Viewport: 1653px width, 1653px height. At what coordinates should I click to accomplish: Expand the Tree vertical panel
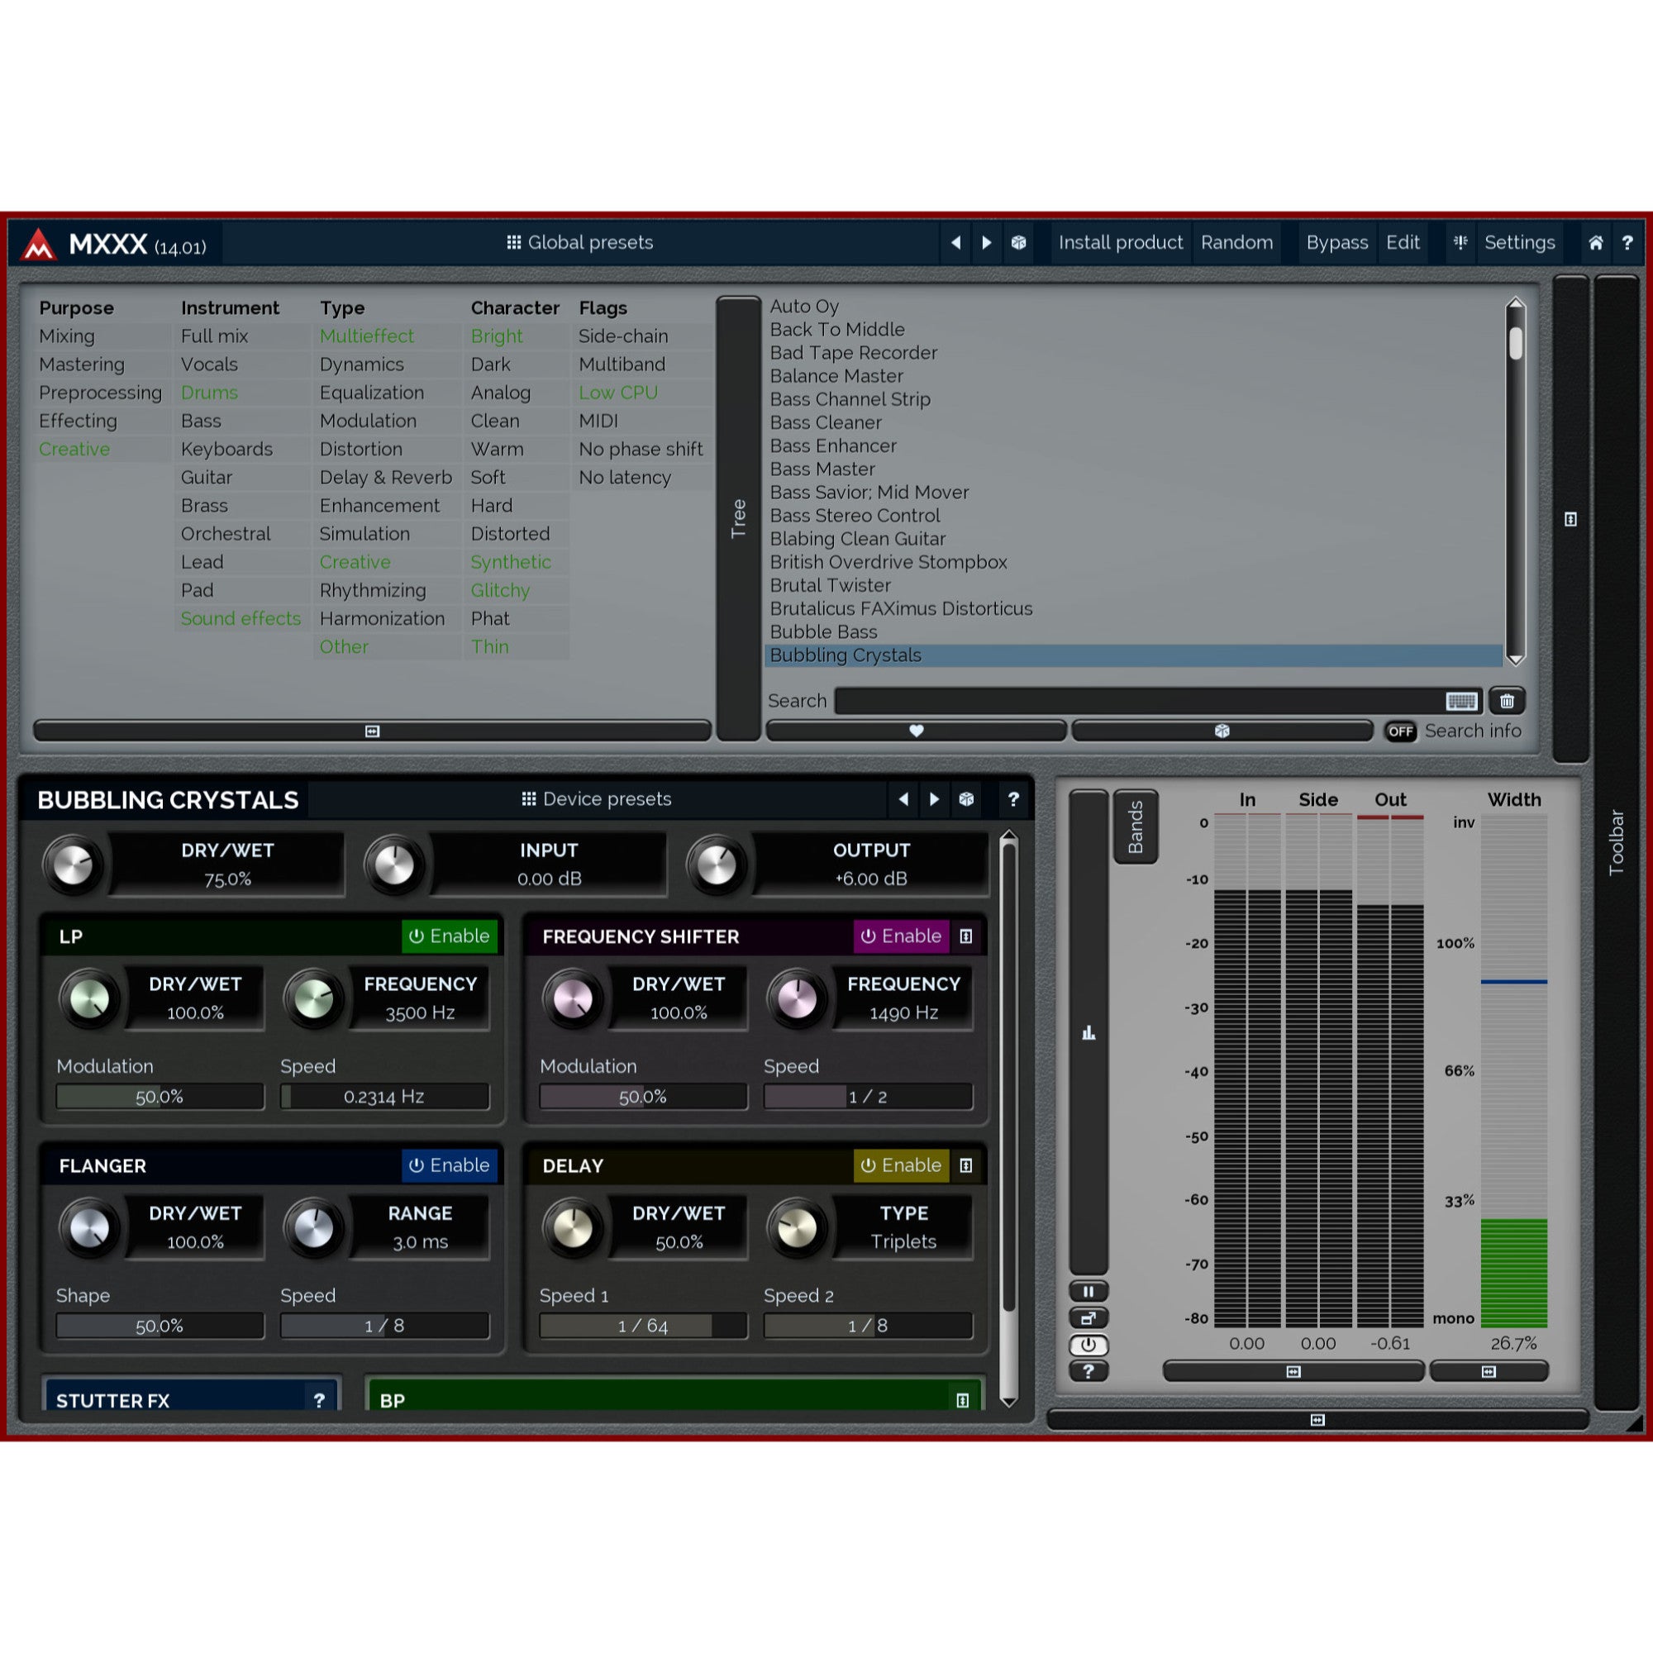[738, 518]
